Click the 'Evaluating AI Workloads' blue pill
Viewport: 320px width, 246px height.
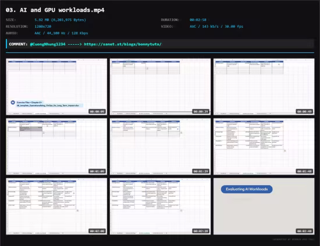click(x=247, y=189)
